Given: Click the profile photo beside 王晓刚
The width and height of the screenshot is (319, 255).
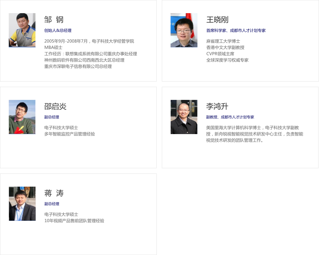Looking at the screenshot, I should 184,30.
